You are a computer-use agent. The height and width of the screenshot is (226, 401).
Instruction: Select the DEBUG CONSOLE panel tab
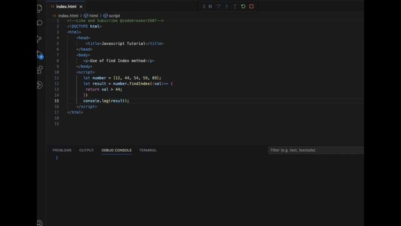click(x=117, y=150)
